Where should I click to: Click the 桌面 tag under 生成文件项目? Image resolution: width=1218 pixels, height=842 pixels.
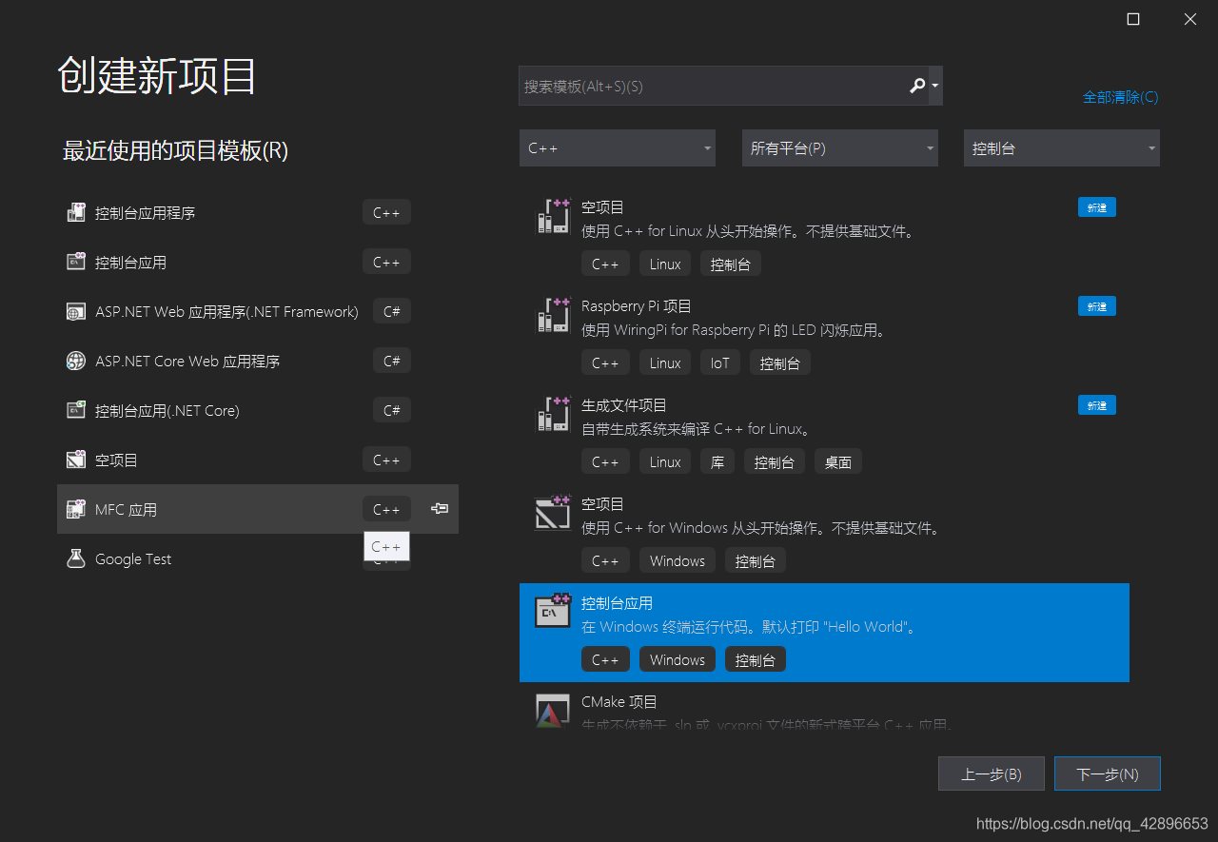point(838,462)
